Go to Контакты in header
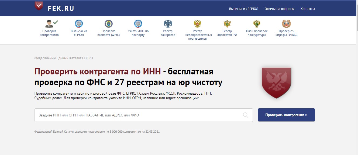The width and height of the screenshot is (358, 155). [308, 9]
